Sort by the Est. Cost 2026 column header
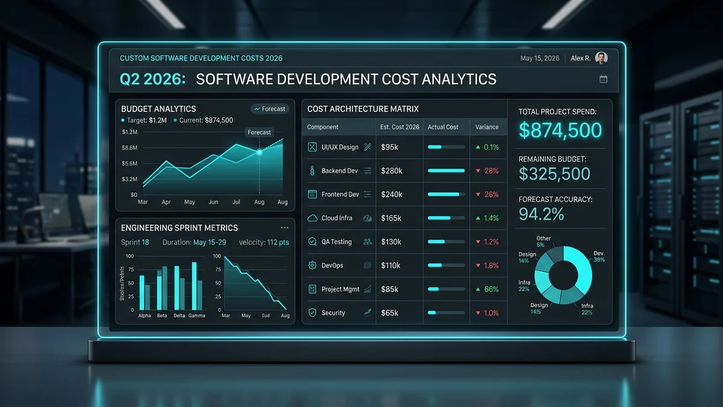The width and height of the screenshot is (723, 407). click(x=400, y=127)
